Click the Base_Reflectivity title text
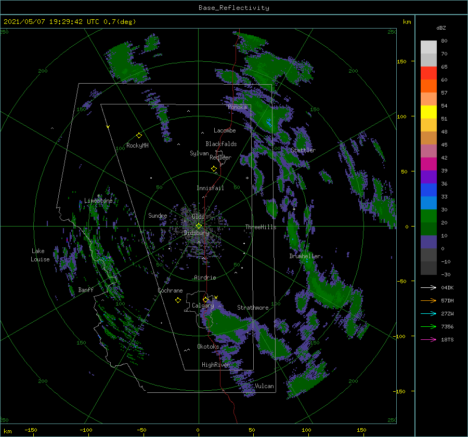This screenshot has width=468, height=437. (234, 8)
